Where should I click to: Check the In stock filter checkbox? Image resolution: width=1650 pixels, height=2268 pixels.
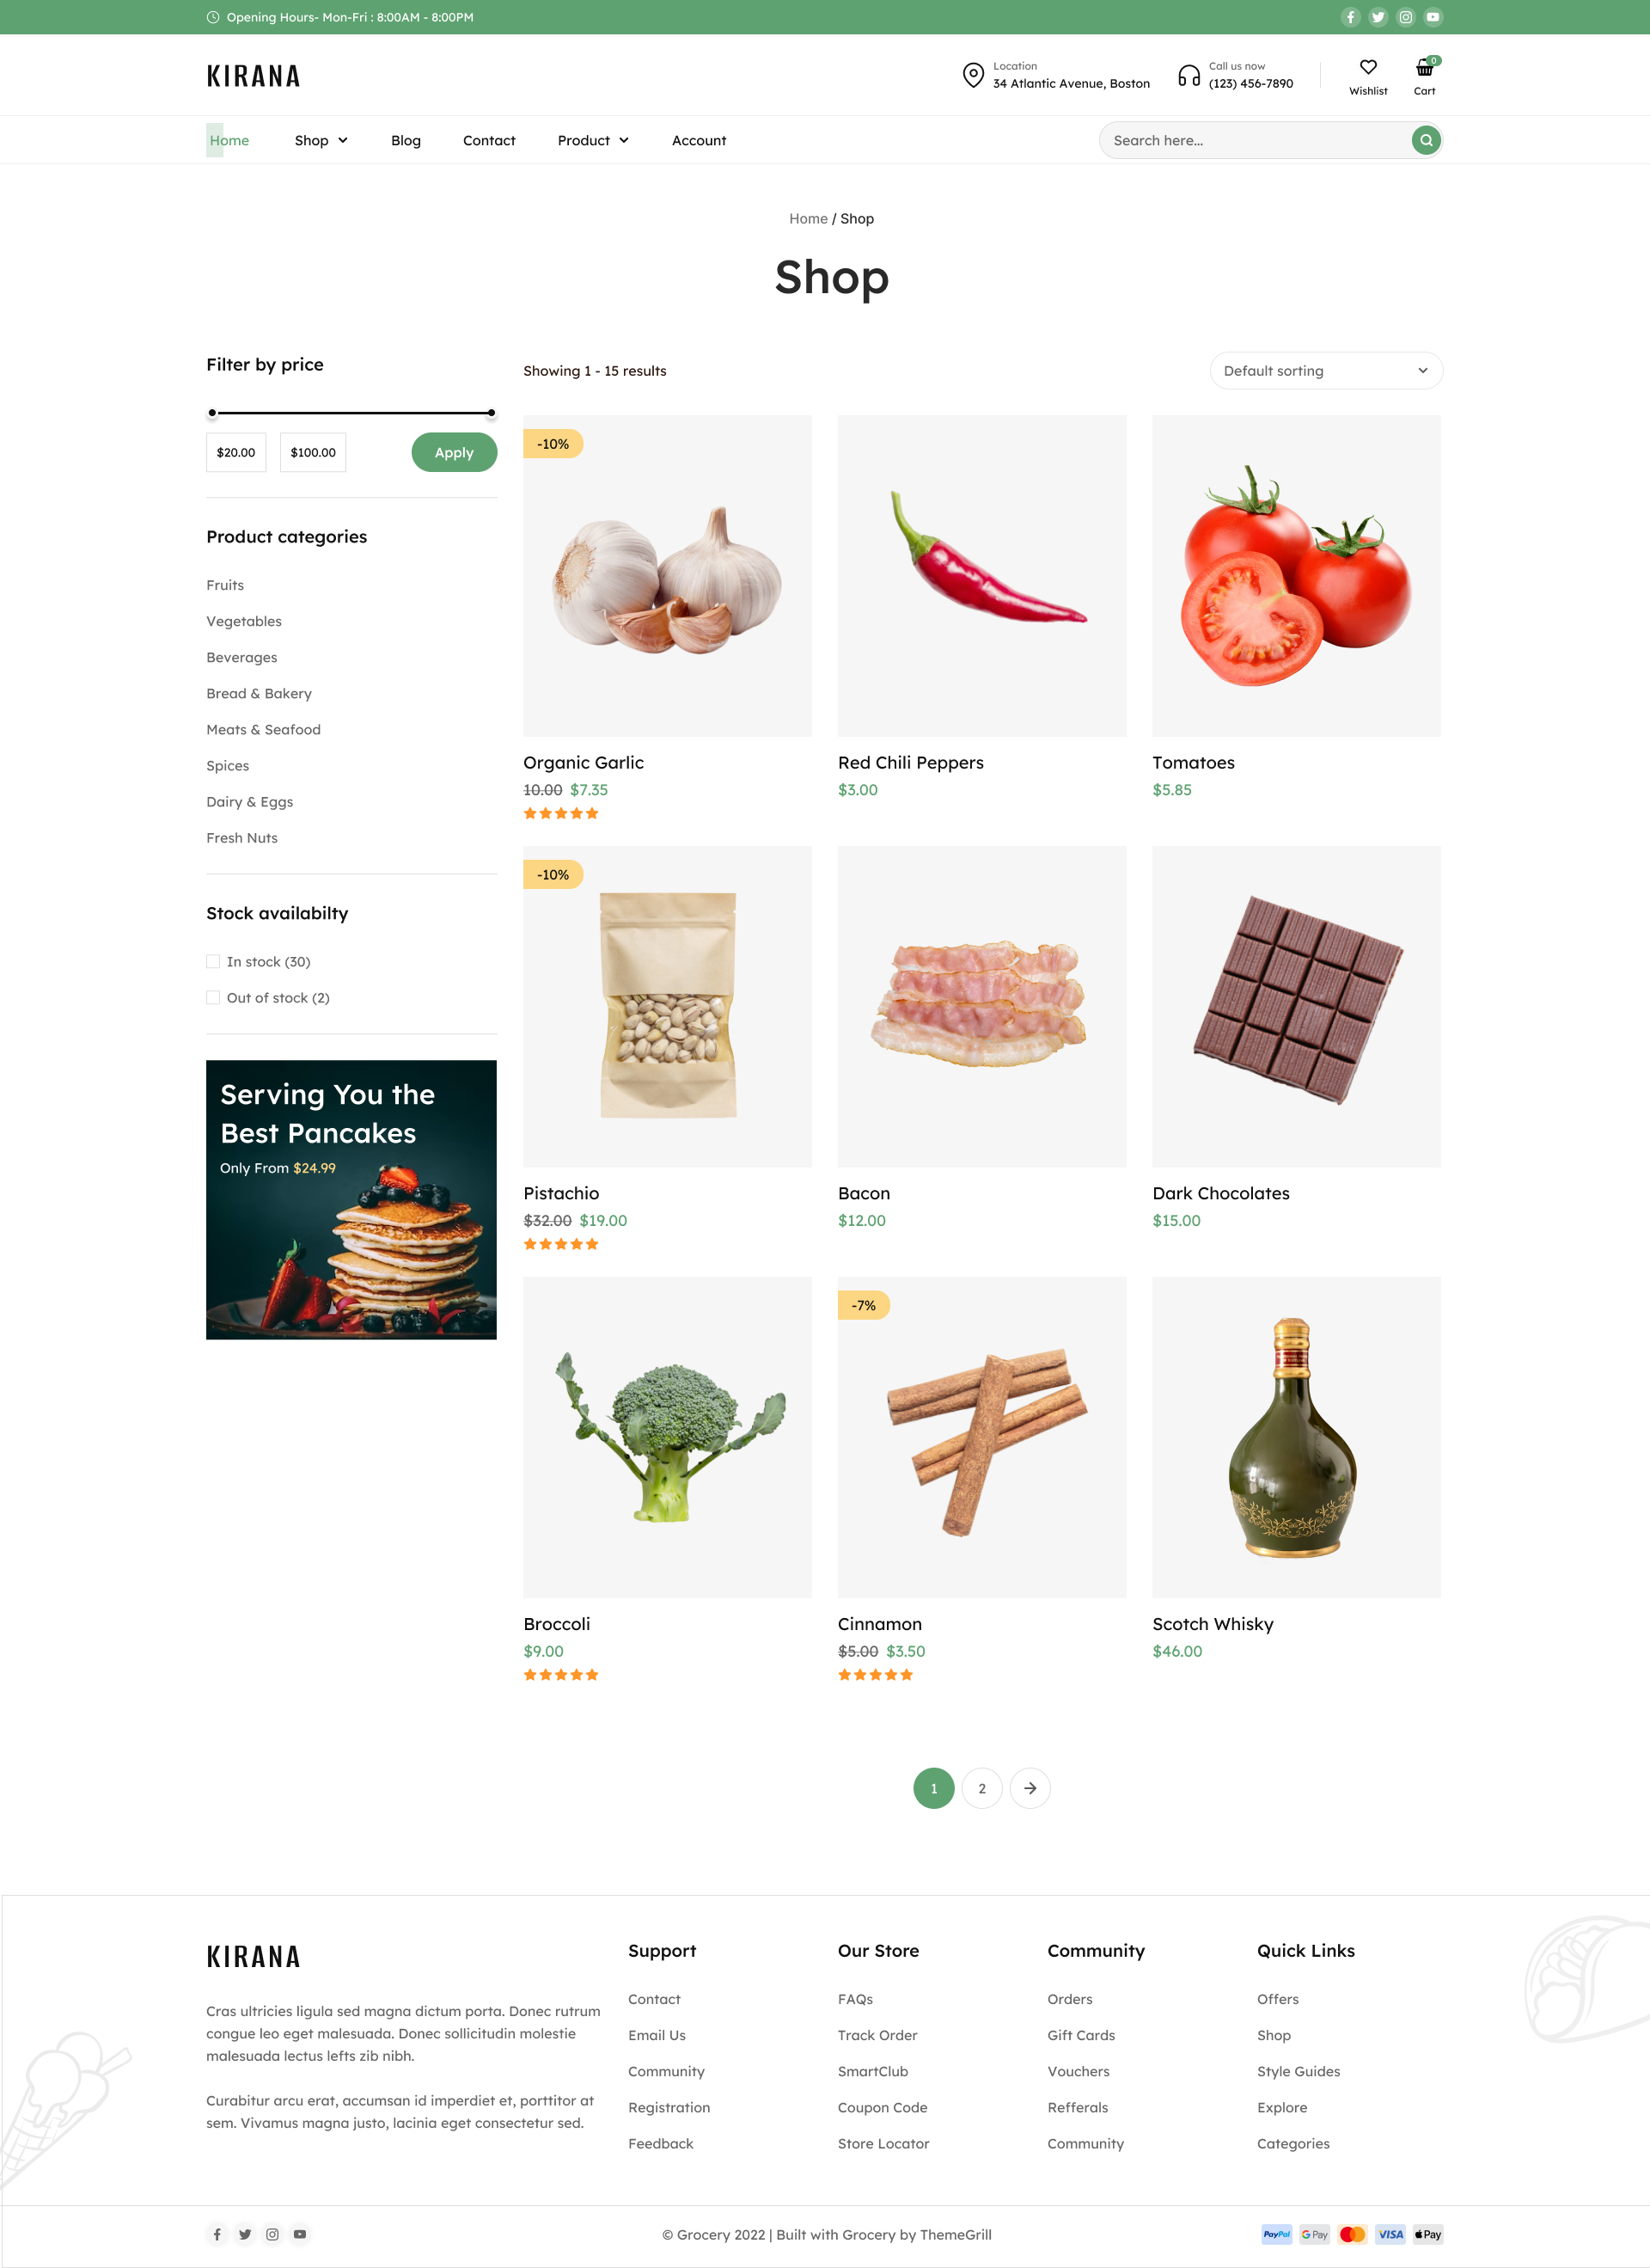[213, 961]
